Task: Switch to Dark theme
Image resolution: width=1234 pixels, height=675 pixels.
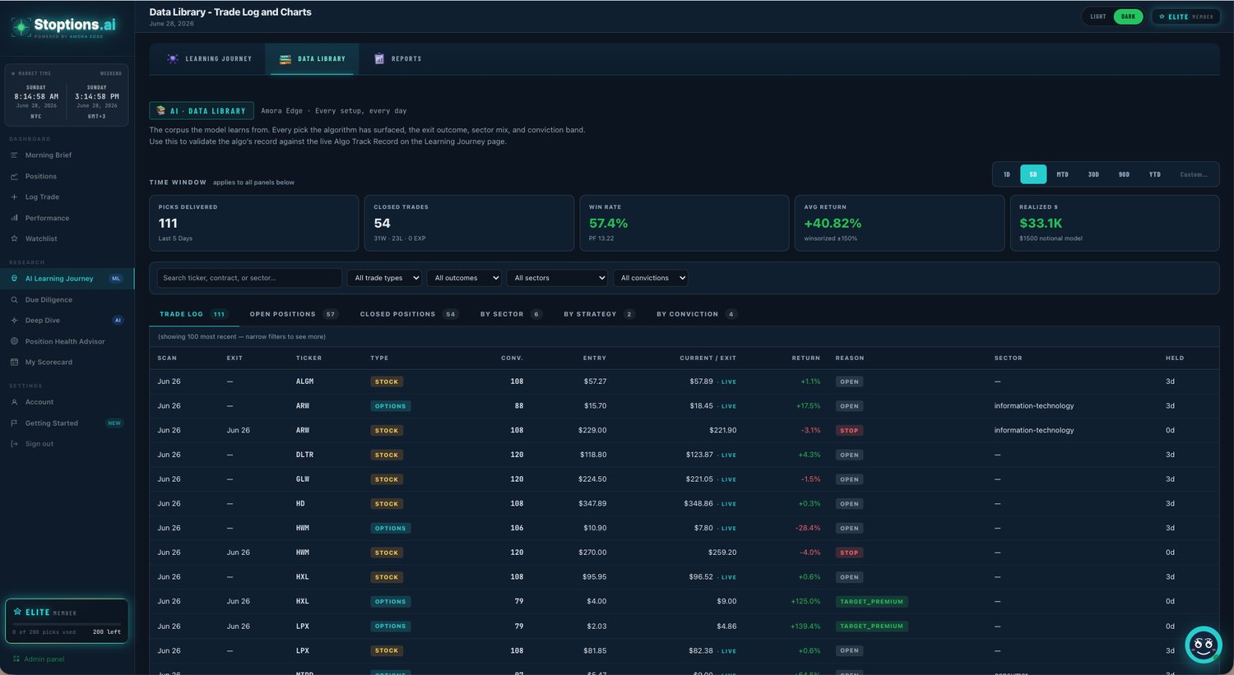Action: [1128, 16]
